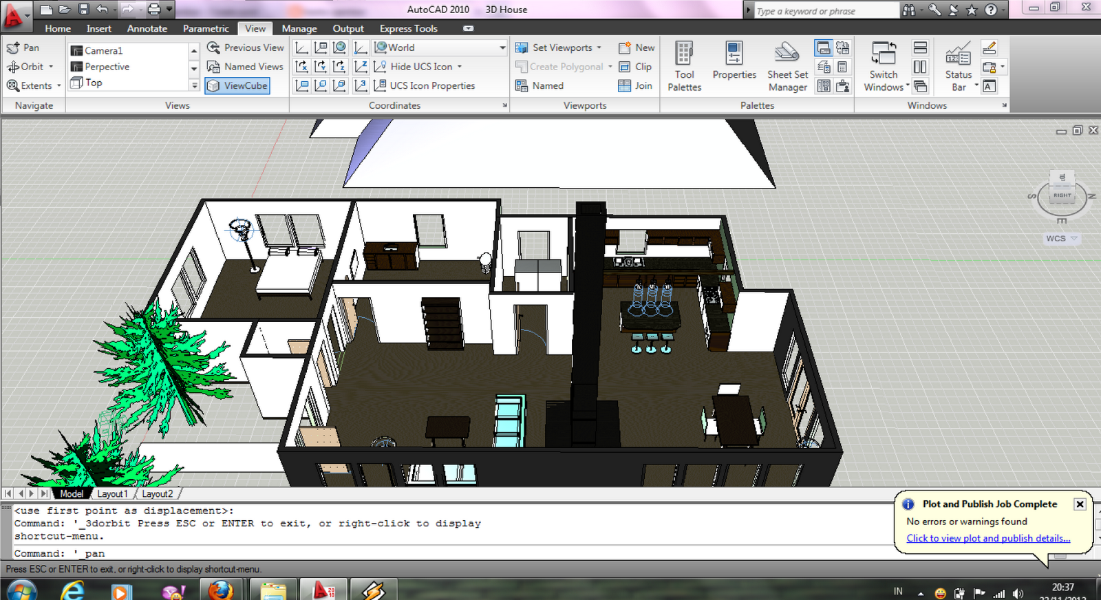Open UCS Icon Properties
Viewport: 1101px width, 600px height.
click(425, 86)
